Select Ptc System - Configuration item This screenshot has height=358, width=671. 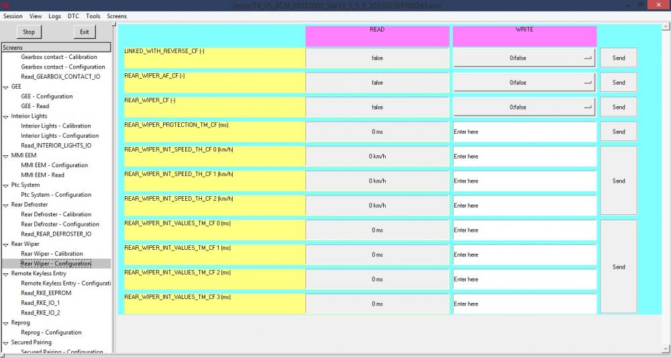56,194
